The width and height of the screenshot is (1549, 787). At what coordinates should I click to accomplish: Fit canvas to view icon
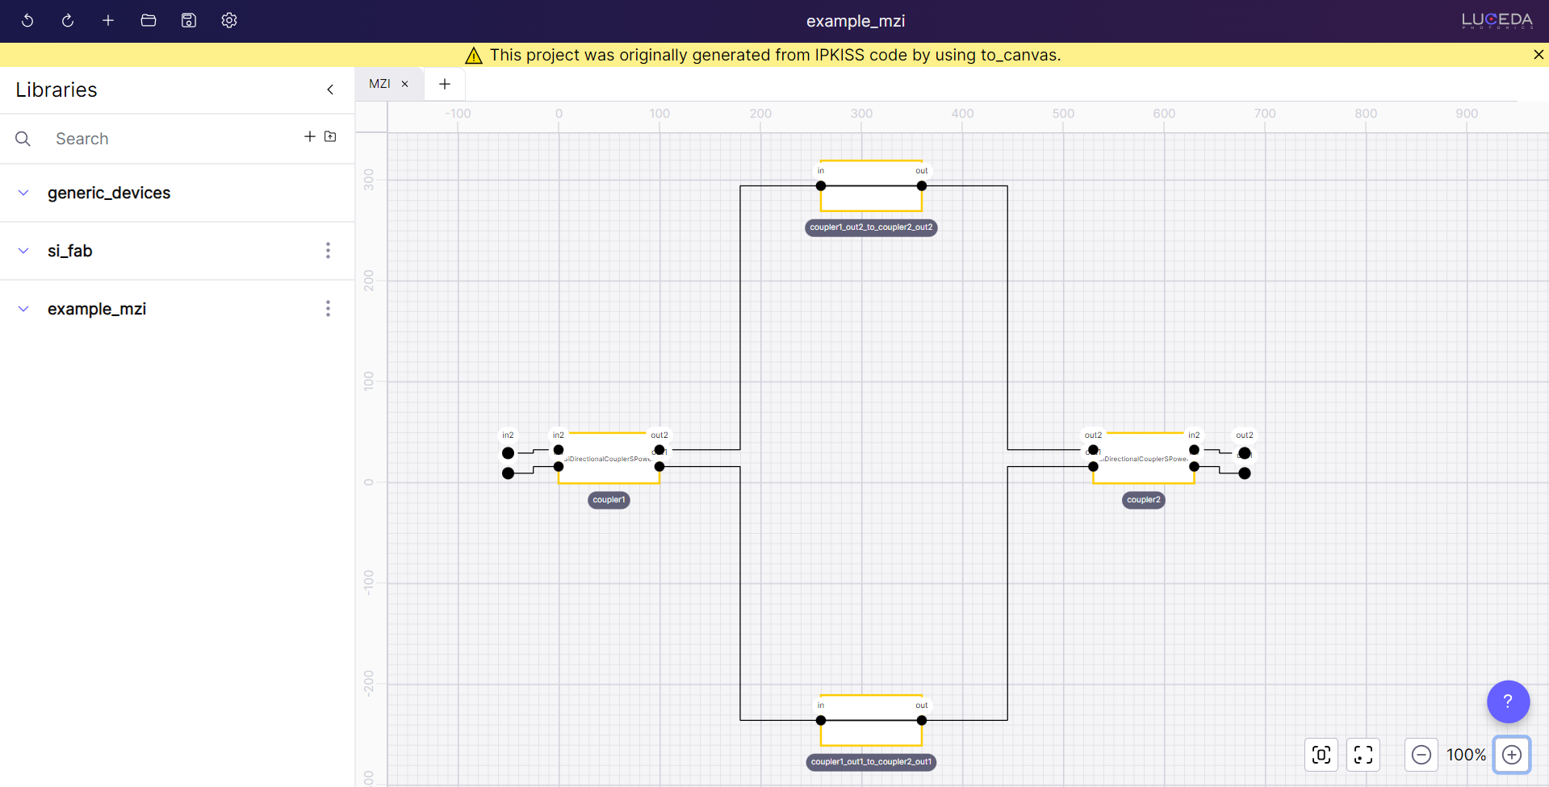pos(1321,755)
